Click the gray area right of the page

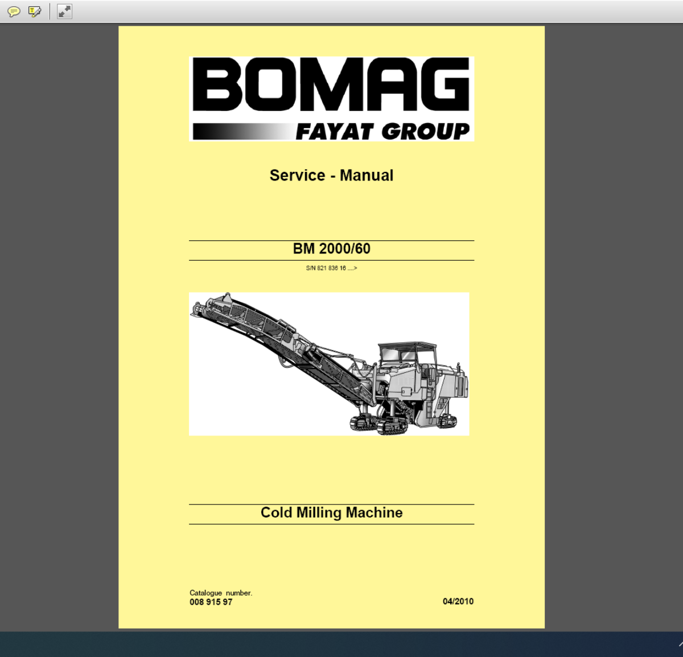[614, 327]
